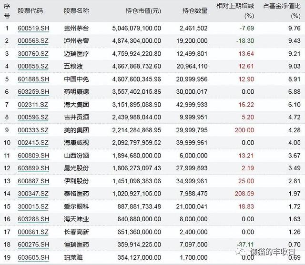This screenshot has height=265, width=305.
Task: Select stock name 古井贡酒
Action: click(x=76, y=118)
